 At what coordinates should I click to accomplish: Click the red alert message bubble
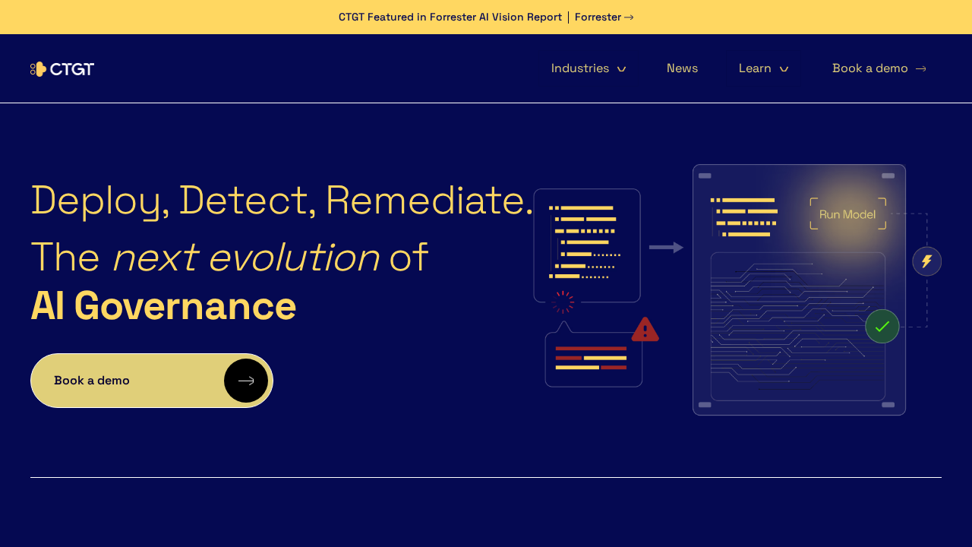pos(593,360)
